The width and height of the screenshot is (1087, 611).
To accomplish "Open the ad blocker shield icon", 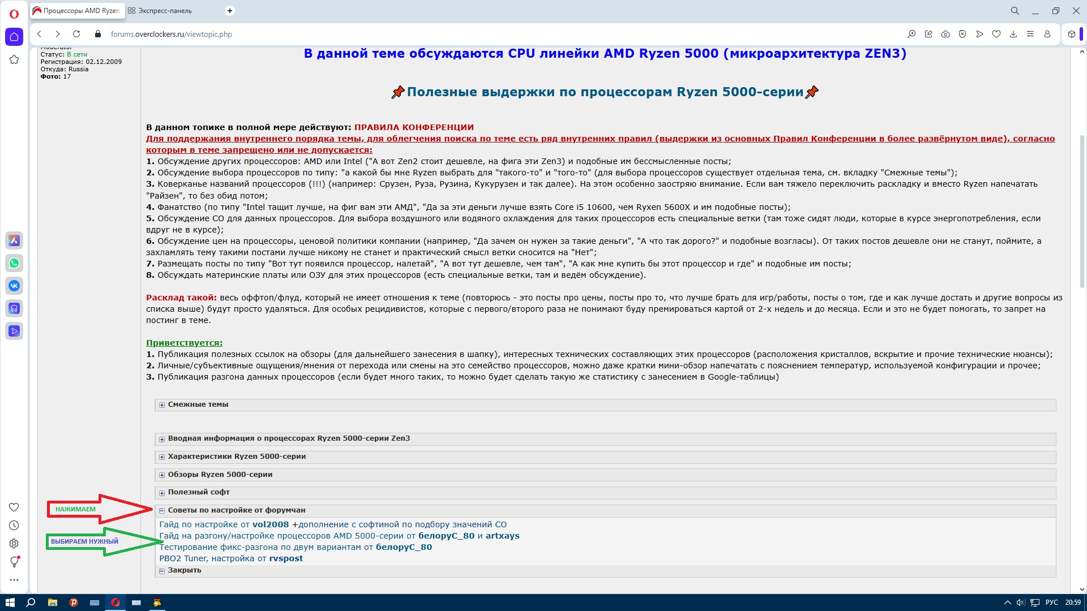I will pos(962,34).
